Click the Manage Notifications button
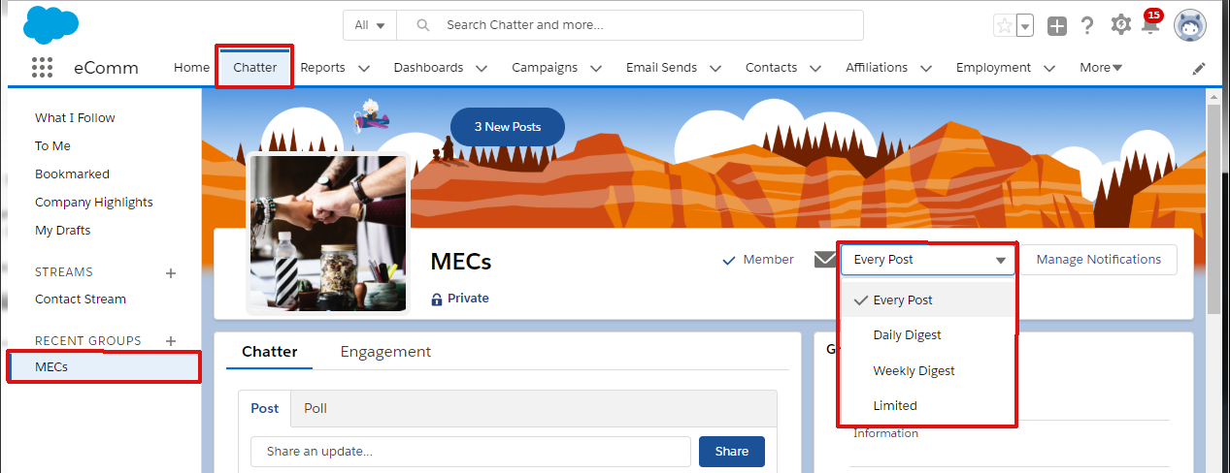This screenshot has width=1230, height=473. coord(1098,260)
